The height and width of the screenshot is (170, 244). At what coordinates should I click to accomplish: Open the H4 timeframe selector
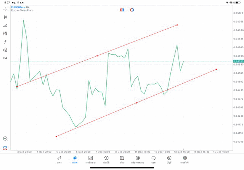pyautogui.click(x=5, y=58)
